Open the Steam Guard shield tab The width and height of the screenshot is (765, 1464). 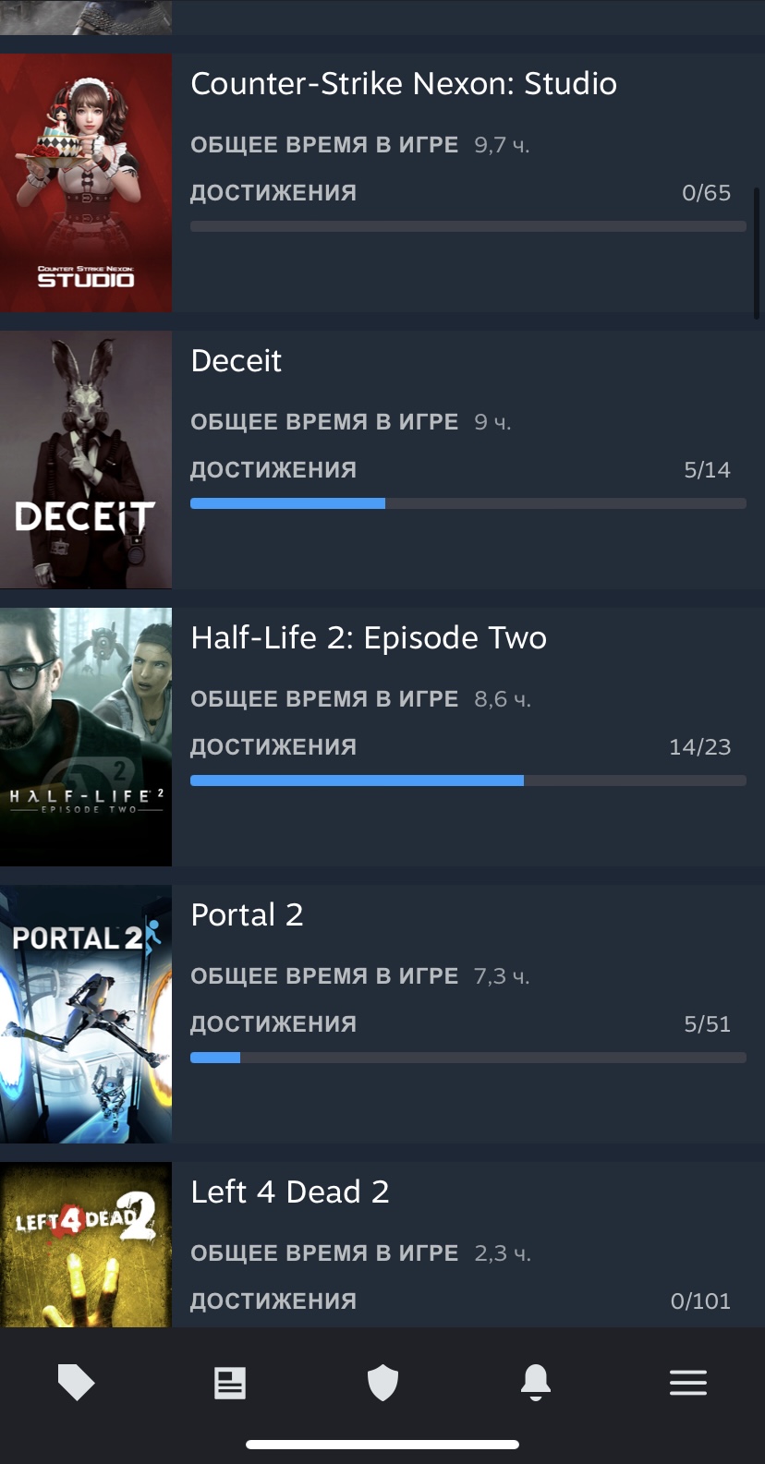(382, 1384)
